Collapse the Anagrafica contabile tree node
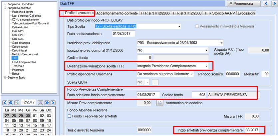This screenshot has height=136, width=278. click(x=5, y=8)
